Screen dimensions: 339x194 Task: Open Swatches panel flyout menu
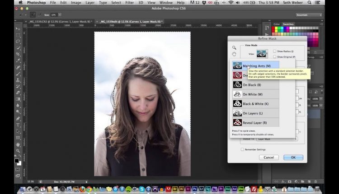(x=321, y=24)
